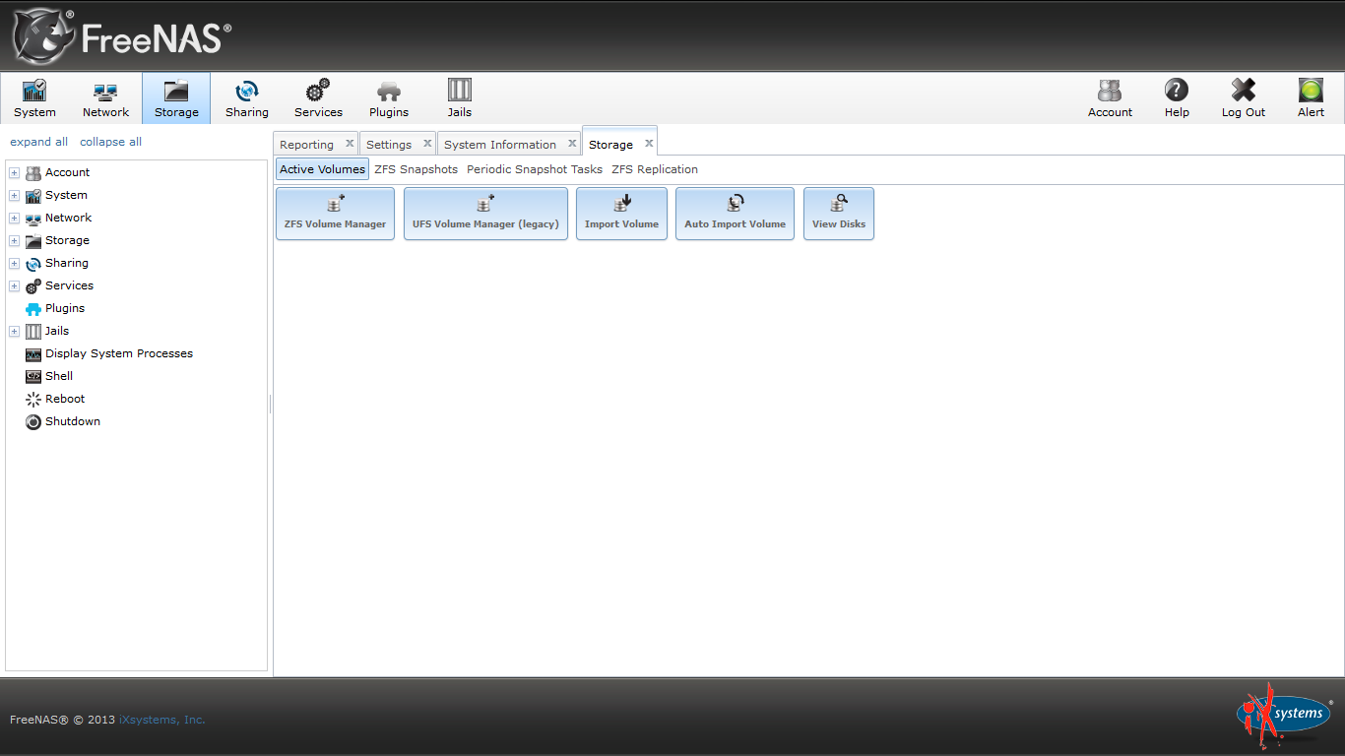Open the Sharing toolbar icon

coord(246,98)
